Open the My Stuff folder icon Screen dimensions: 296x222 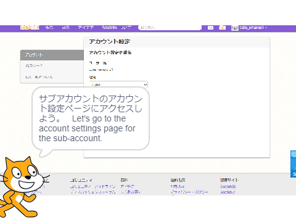point(223,28)
